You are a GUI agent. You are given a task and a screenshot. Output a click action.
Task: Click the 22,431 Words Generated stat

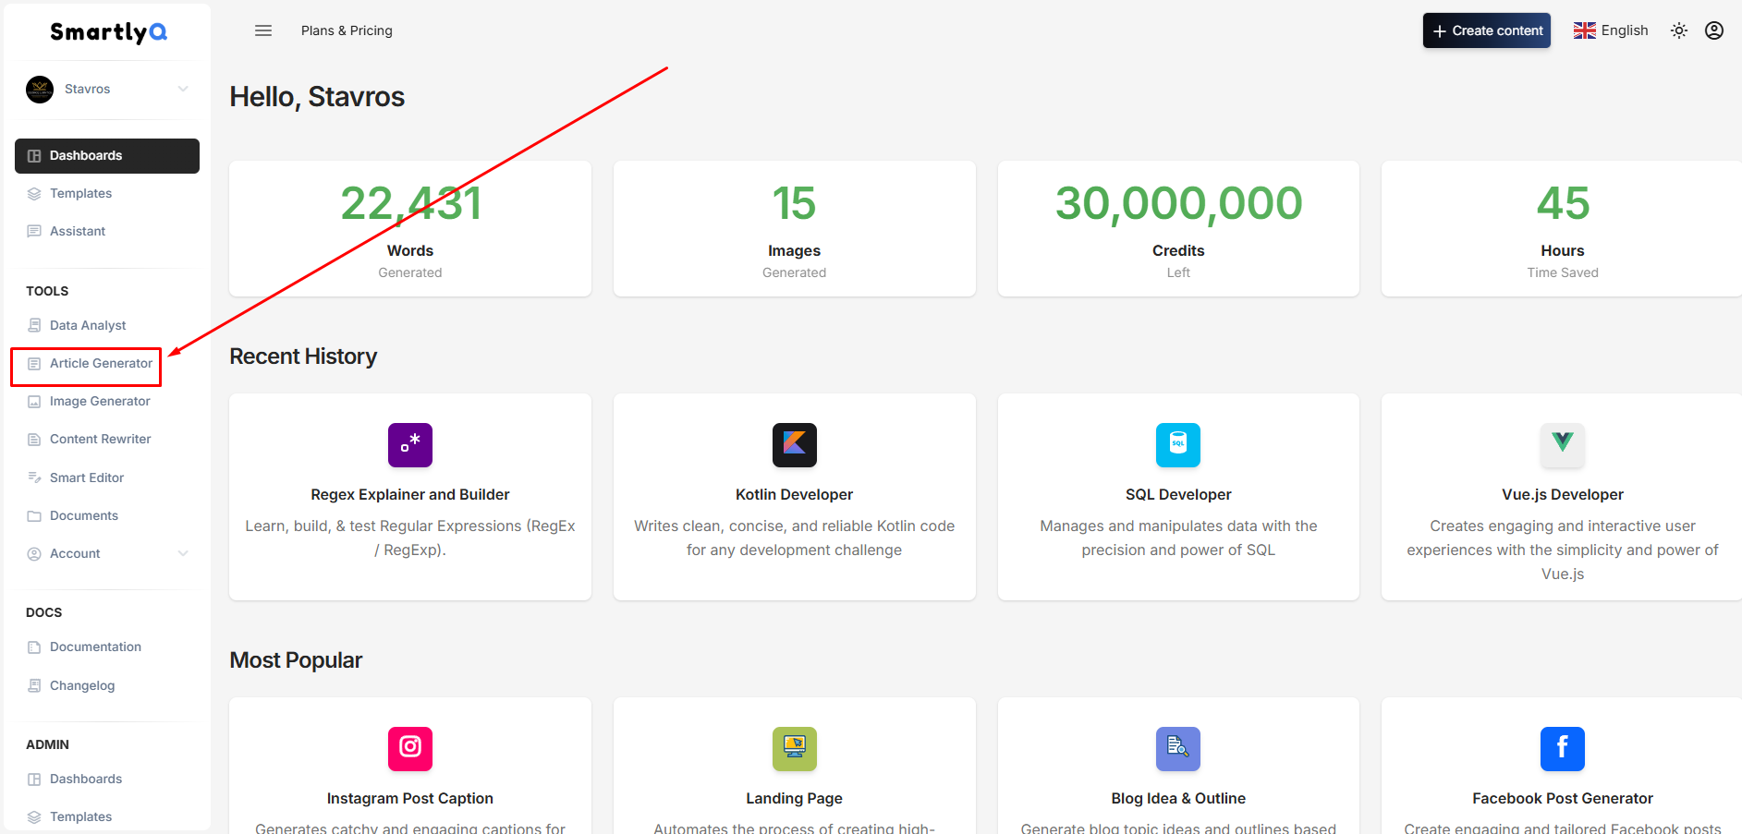[x=410, y=229]
